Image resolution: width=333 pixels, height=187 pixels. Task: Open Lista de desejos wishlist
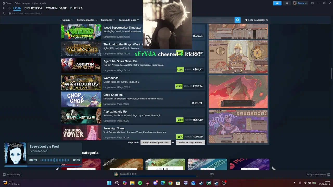coord(257,20)
